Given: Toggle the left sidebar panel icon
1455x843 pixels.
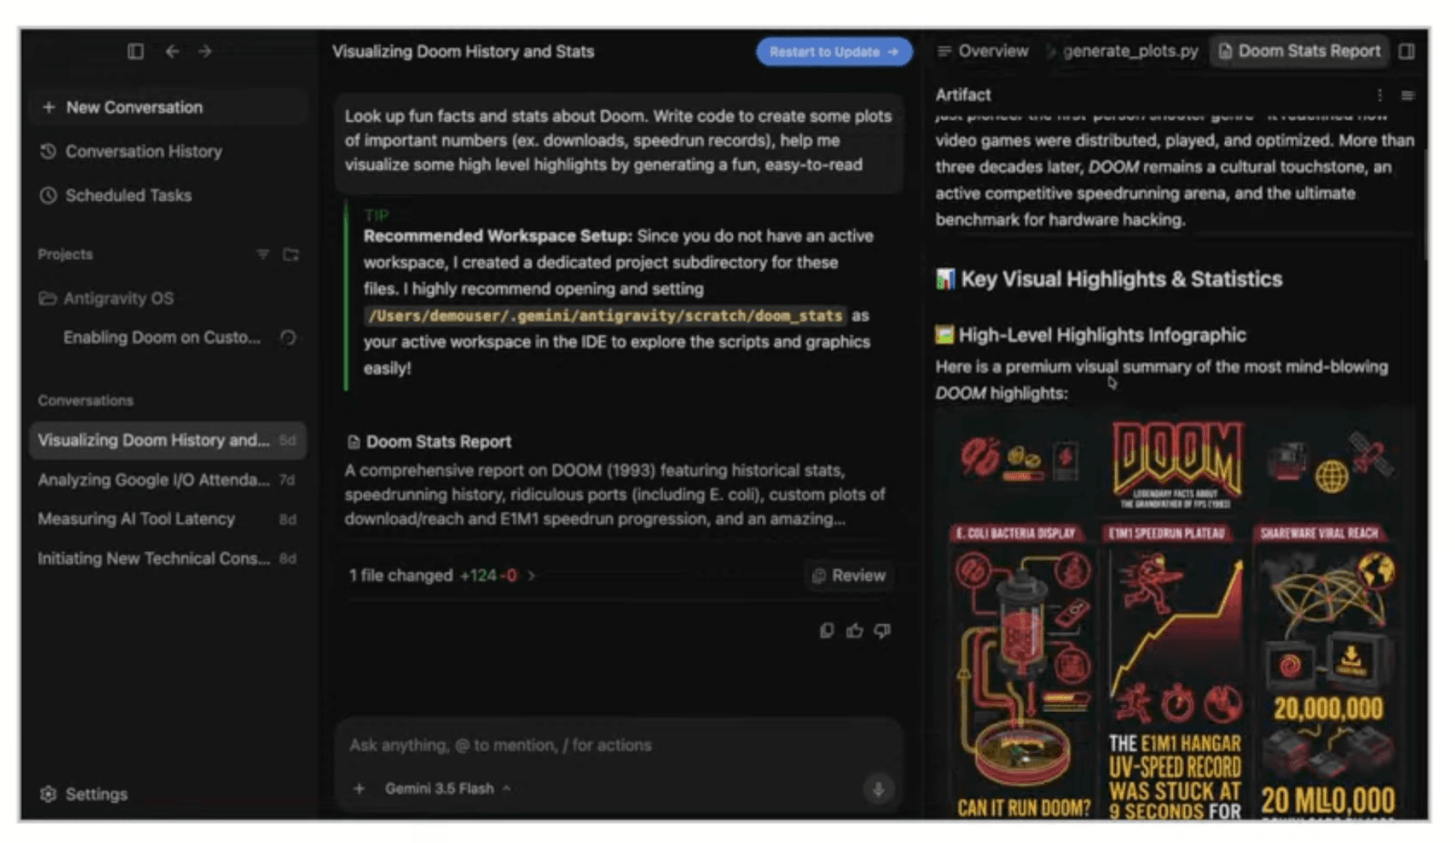Looking at the screenshot, I should pyautogui.click(x=135, y=52).
